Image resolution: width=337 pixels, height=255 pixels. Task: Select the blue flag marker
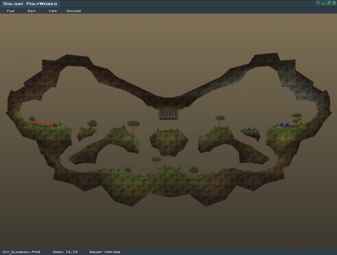click(249, 129)
